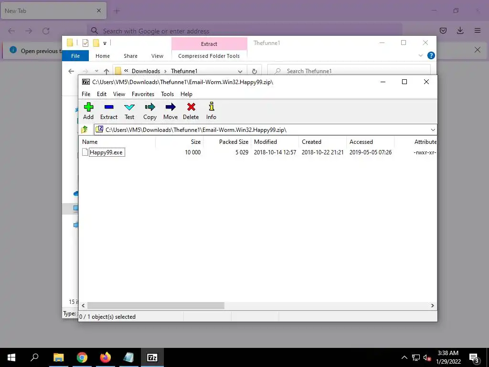Open the Favorites menu in 7-Zip
The image size is (489, 367).
click(x=143, y=94)
